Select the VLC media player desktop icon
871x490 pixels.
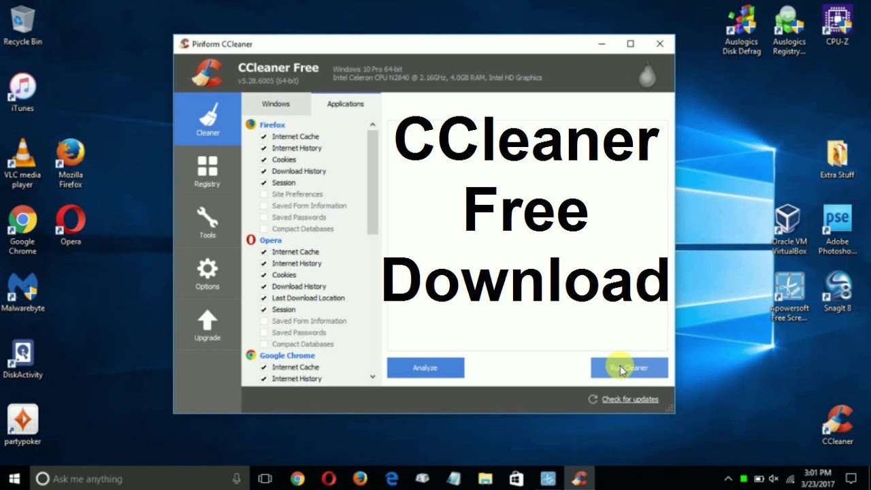[x=22, y=163]
